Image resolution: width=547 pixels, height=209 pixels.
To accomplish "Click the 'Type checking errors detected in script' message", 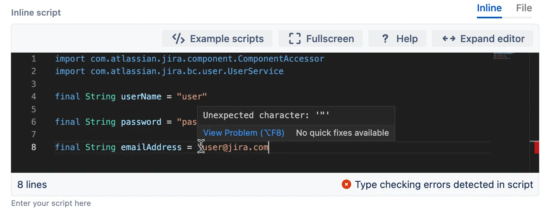I will [444, 184].
